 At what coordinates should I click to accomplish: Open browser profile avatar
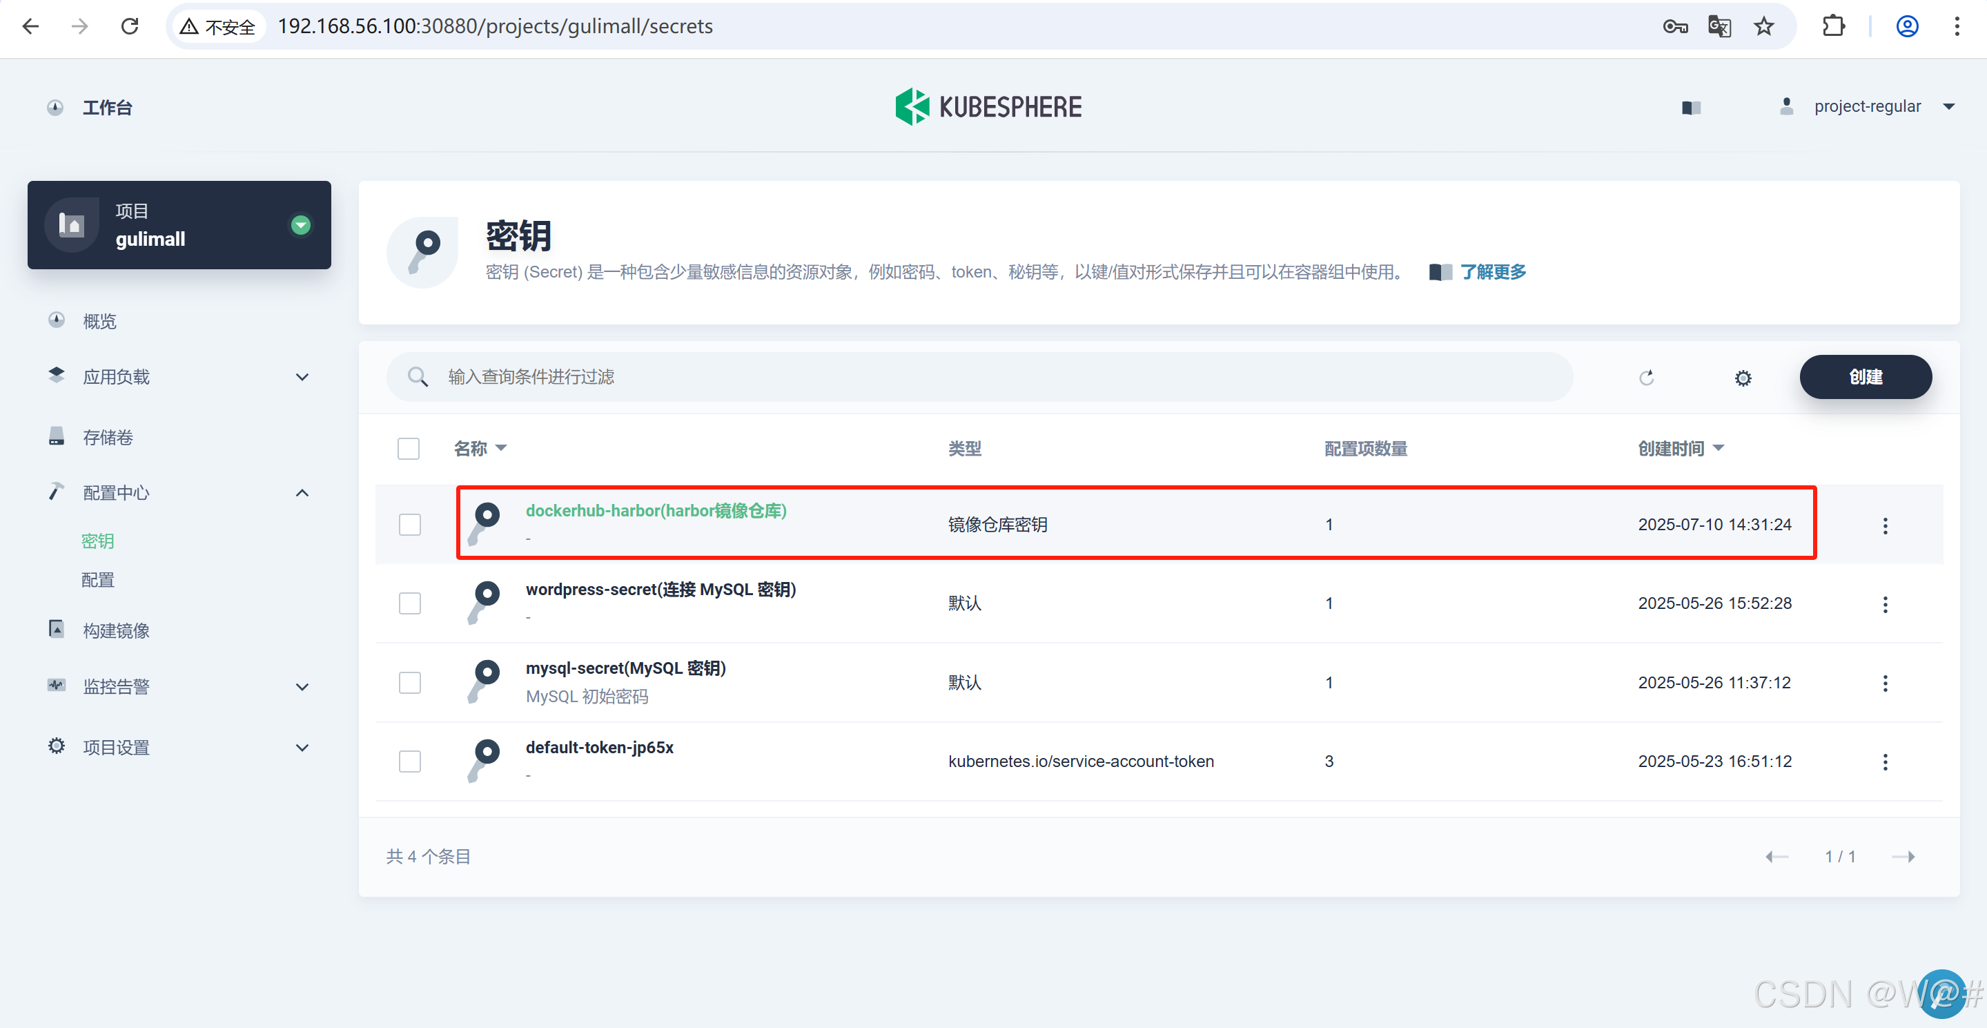click(x=1907, y=26)
